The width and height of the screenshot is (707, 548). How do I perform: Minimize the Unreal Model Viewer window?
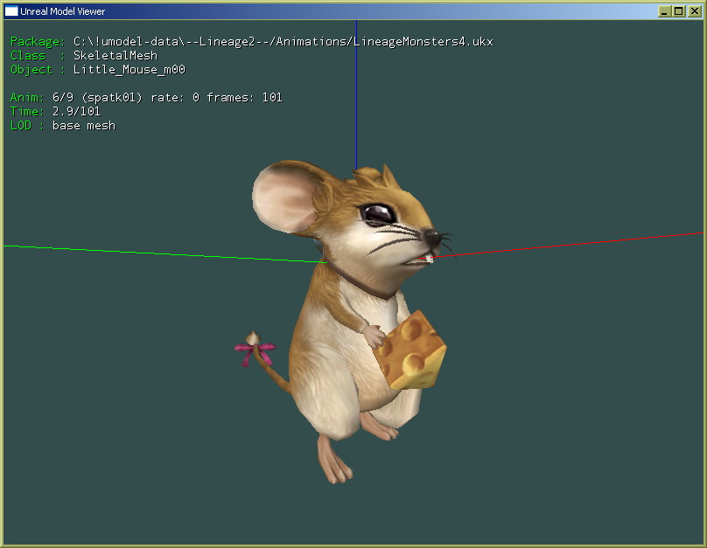pos(664,11)
